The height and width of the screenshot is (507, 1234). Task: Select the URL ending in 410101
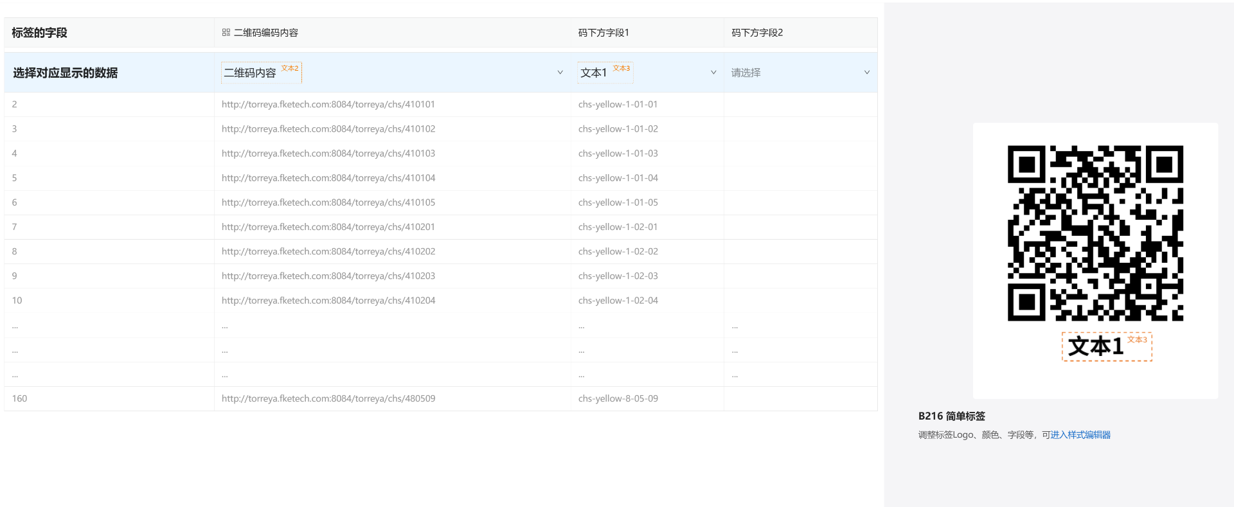tap(328, 104)
